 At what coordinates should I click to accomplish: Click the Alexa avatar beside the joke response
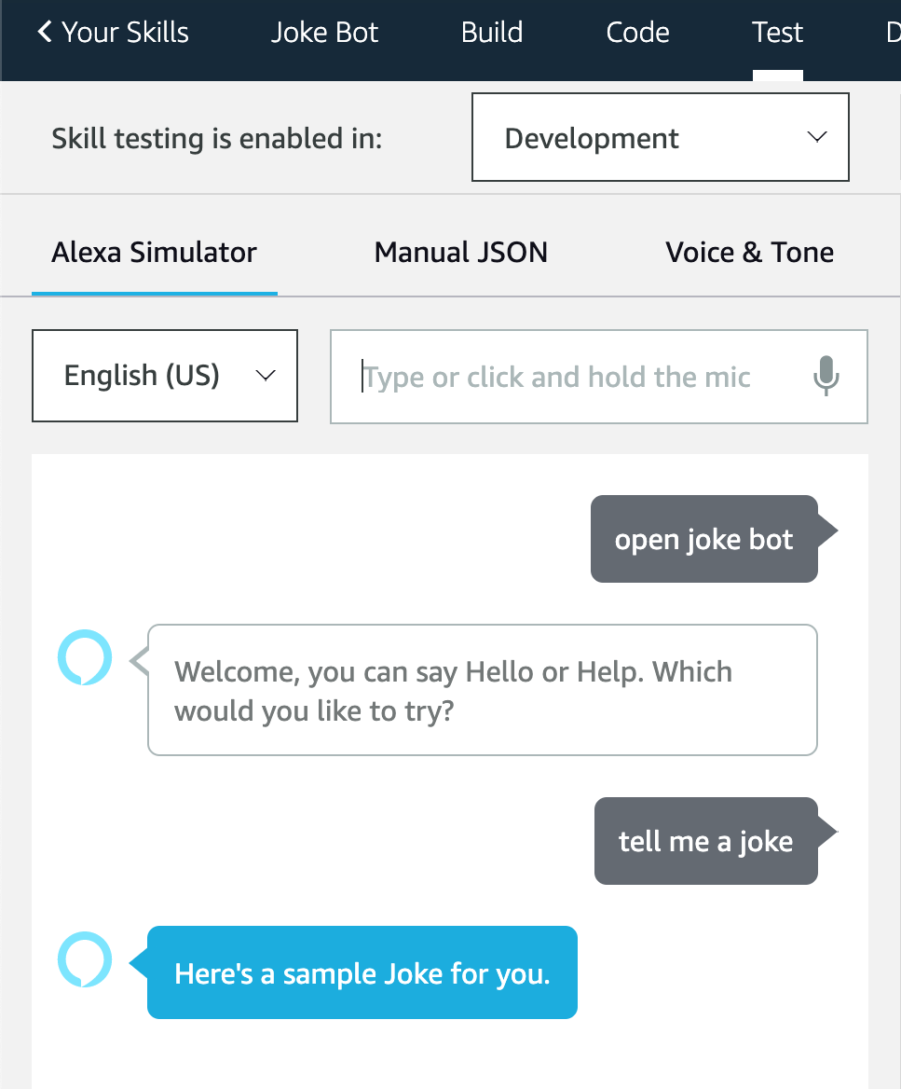point(84,959)
